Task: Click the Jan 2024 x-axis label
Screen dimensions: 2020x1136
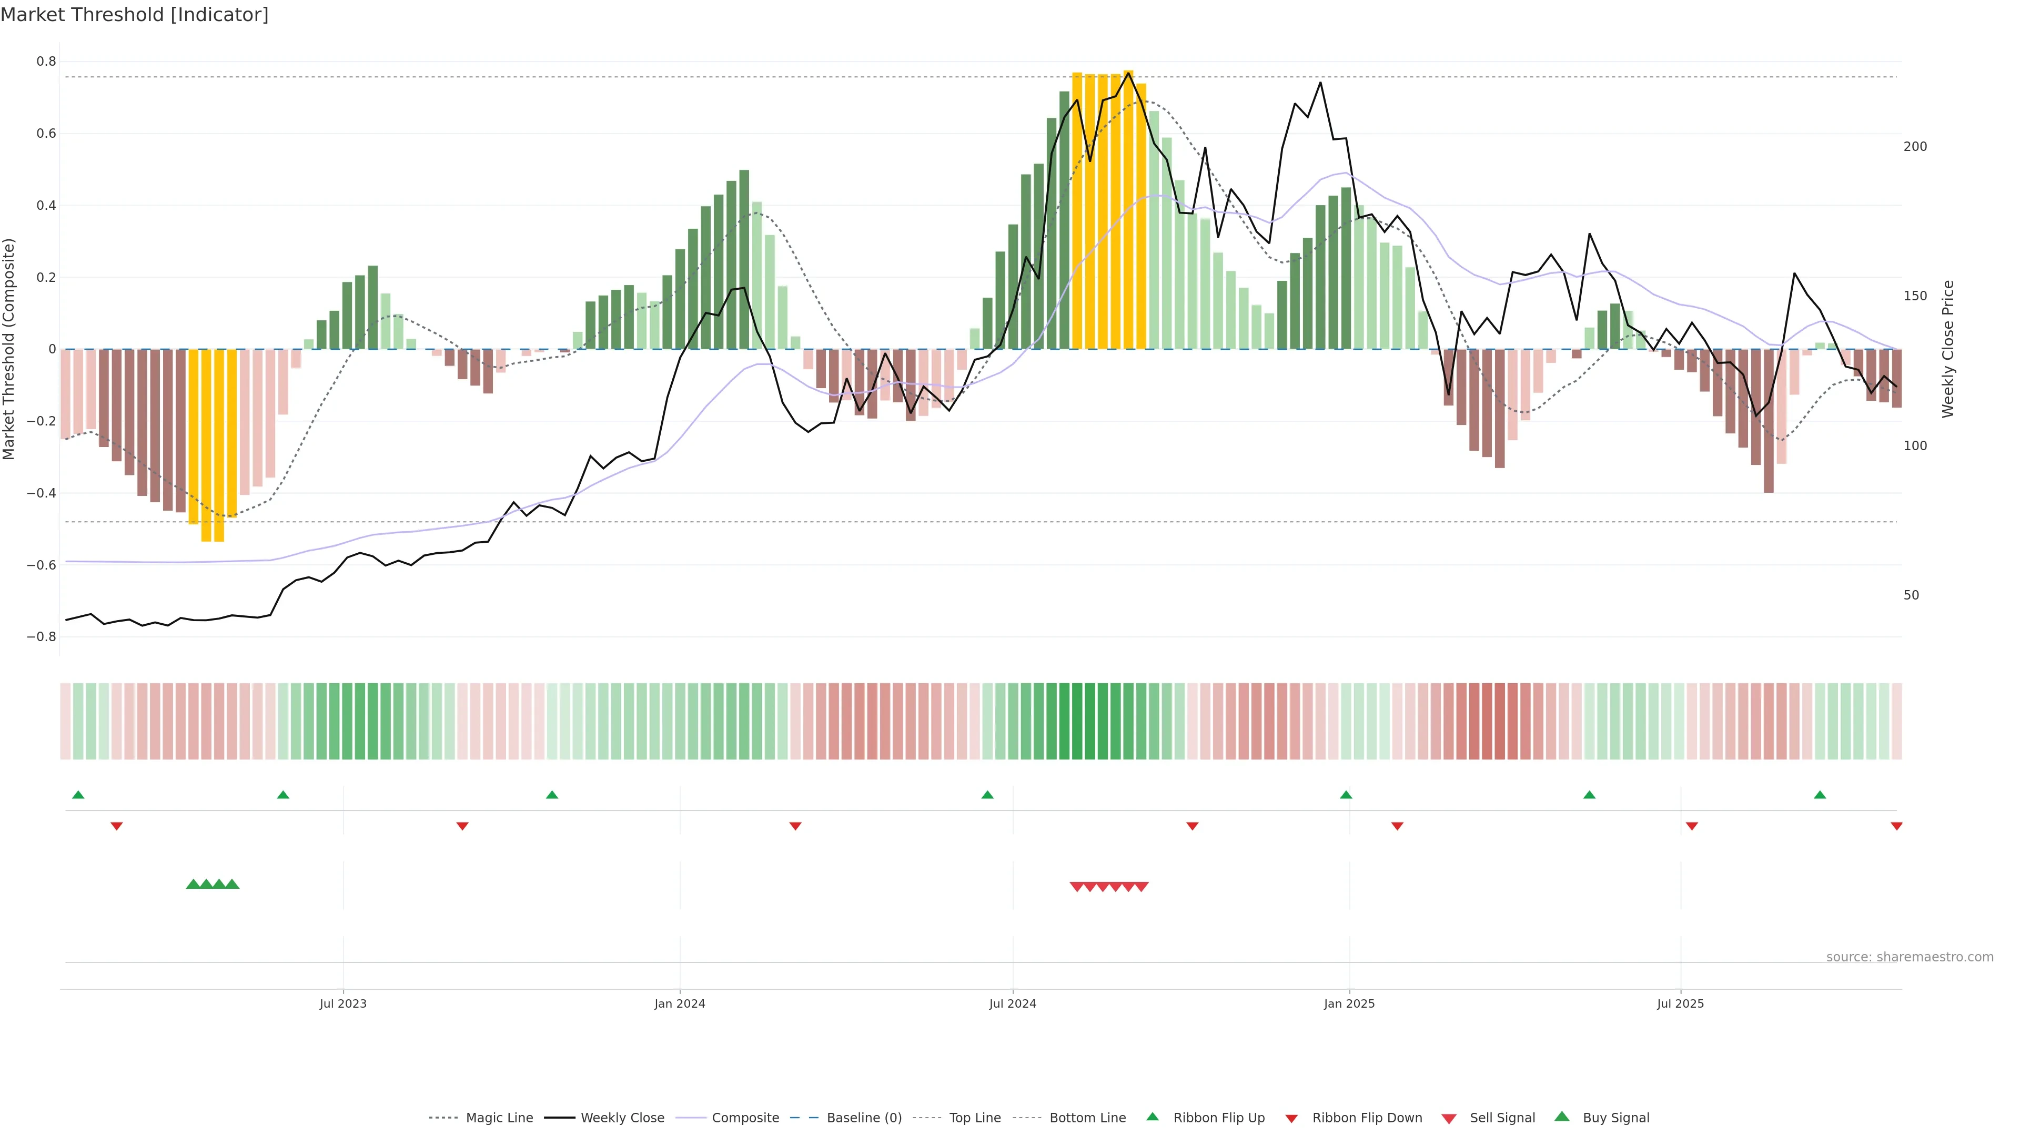Action: (680, 1003)
